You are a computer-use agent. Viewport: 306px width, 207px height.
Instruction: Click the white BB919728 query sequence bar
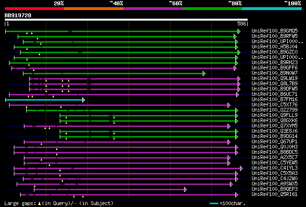(x=126, y=20)
